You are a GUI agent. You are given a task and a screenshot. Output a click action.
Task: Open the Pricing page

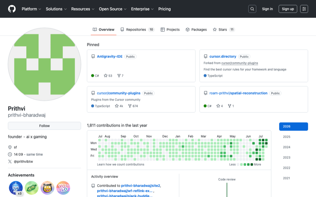pos(164,9)
